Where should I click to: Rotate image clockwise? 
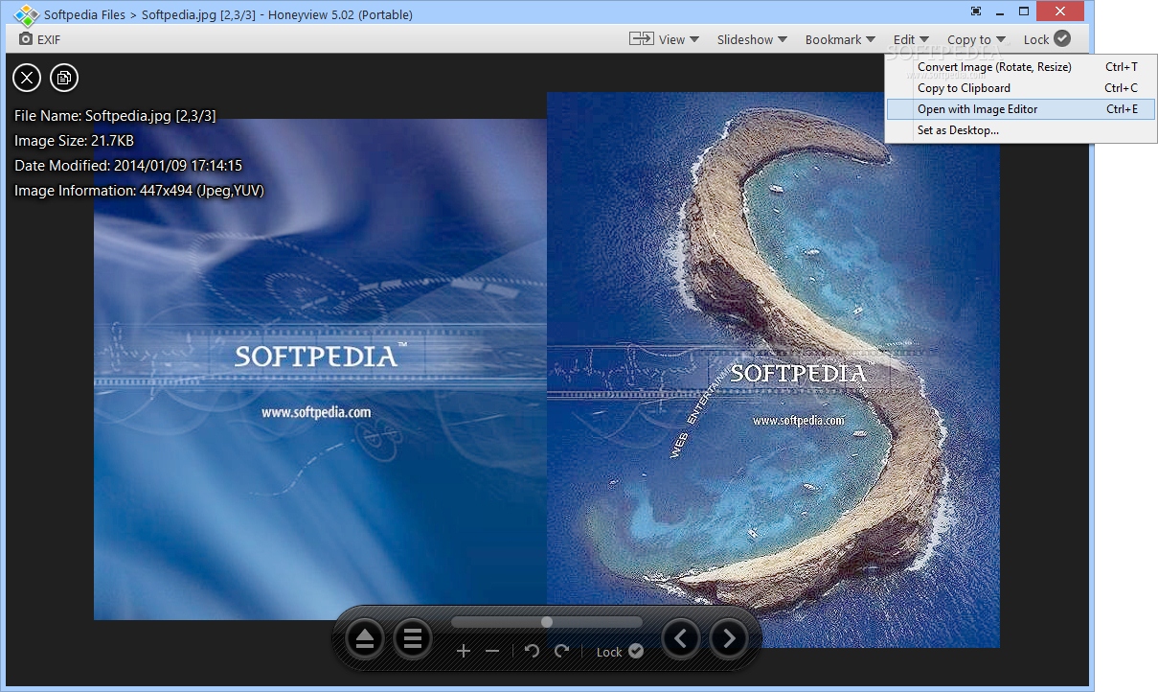pyautogui.click(x=562, y=652)
